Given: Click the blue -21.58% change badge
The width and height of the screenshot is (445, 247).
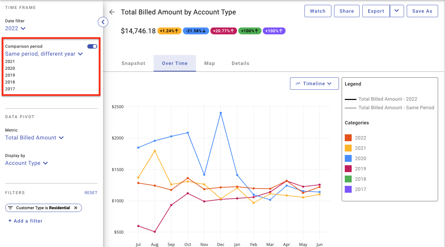Looking at the screenshot, I should [196, 31].
